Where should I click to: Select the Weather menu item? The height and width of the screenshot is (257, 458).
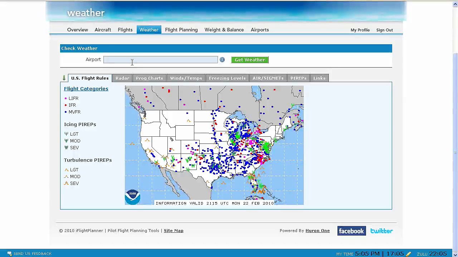click(x=149, y=30)
